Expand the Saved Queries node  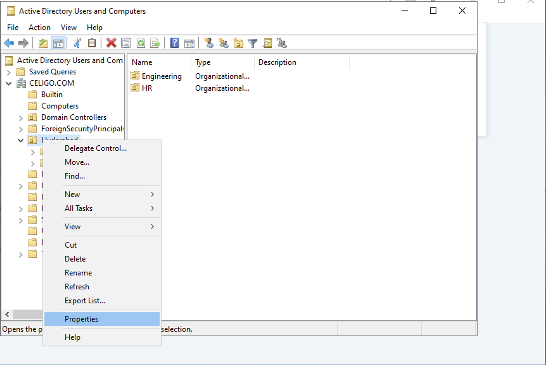click(9, 72)
